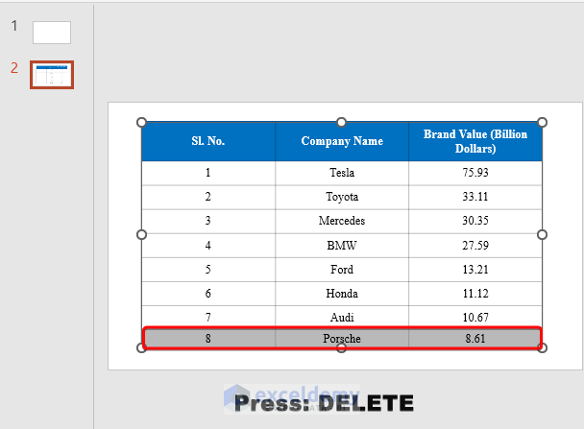
Task: Select the Honda table cell
Action: click(x=342, y=294)
